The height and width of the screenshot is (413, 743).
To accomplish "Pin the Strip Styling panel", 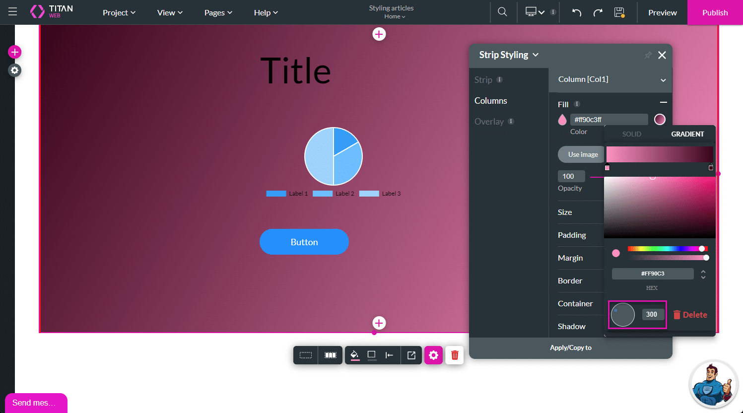I will point(648,55).
